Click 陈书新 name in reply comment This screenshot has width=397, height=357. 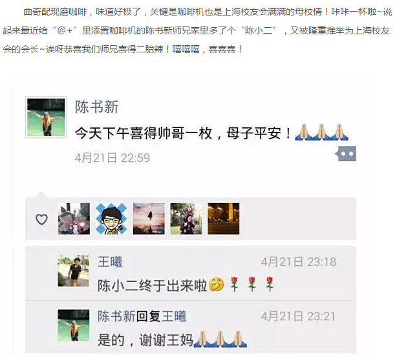(117, 316)
